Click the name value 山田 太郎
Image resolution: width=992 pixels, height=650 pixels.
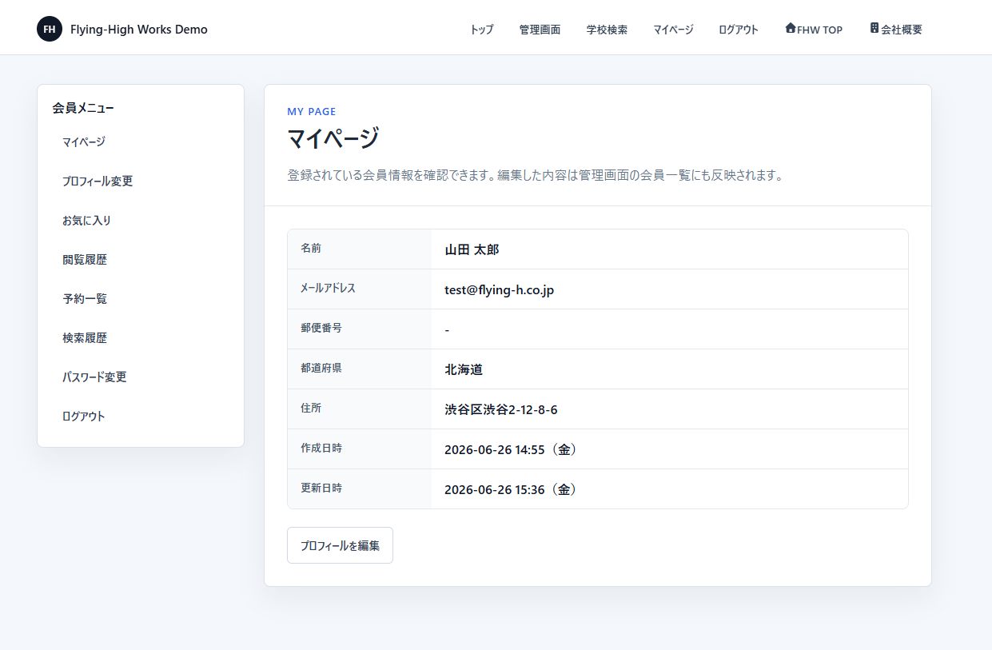pos(472,249)
